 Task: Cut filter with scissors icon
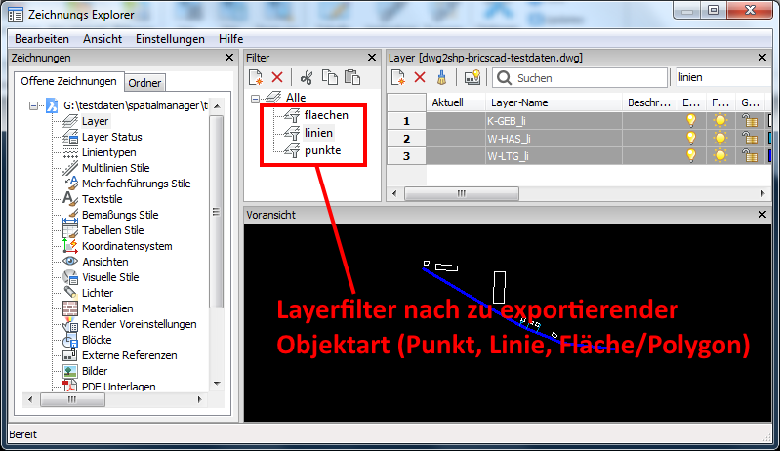[x=307, y=77]
